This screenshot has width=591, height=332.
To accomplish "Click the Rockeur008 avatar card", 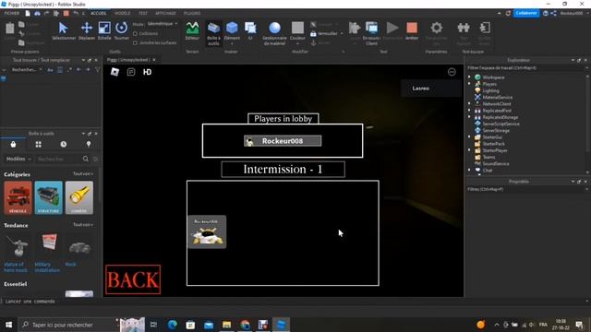I will click(207, 231).
